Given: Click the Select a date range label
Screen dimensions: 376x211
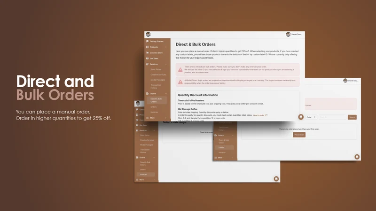Looking at the screenshot, I should click(x=175, y=122).
